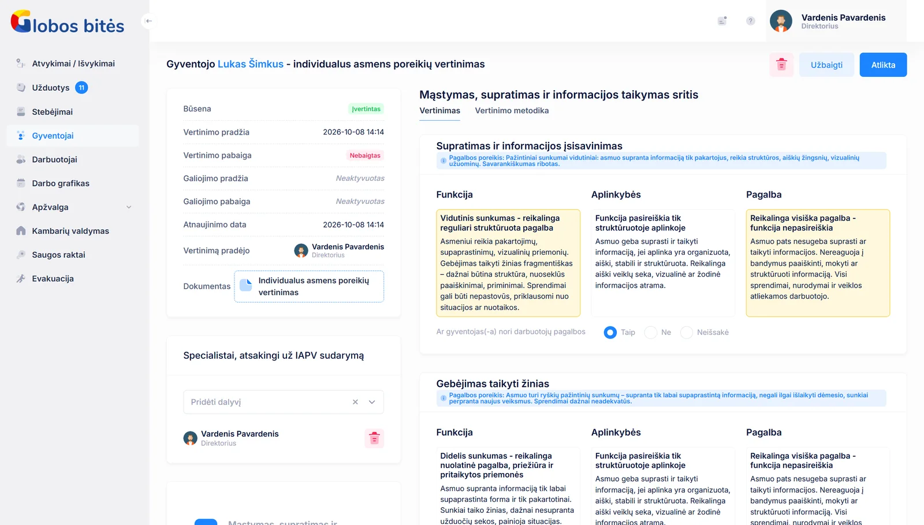Collapse sidebar with the arrow icon
The height and width of the screenshot is (525, 924).
(x=149, y=21)
